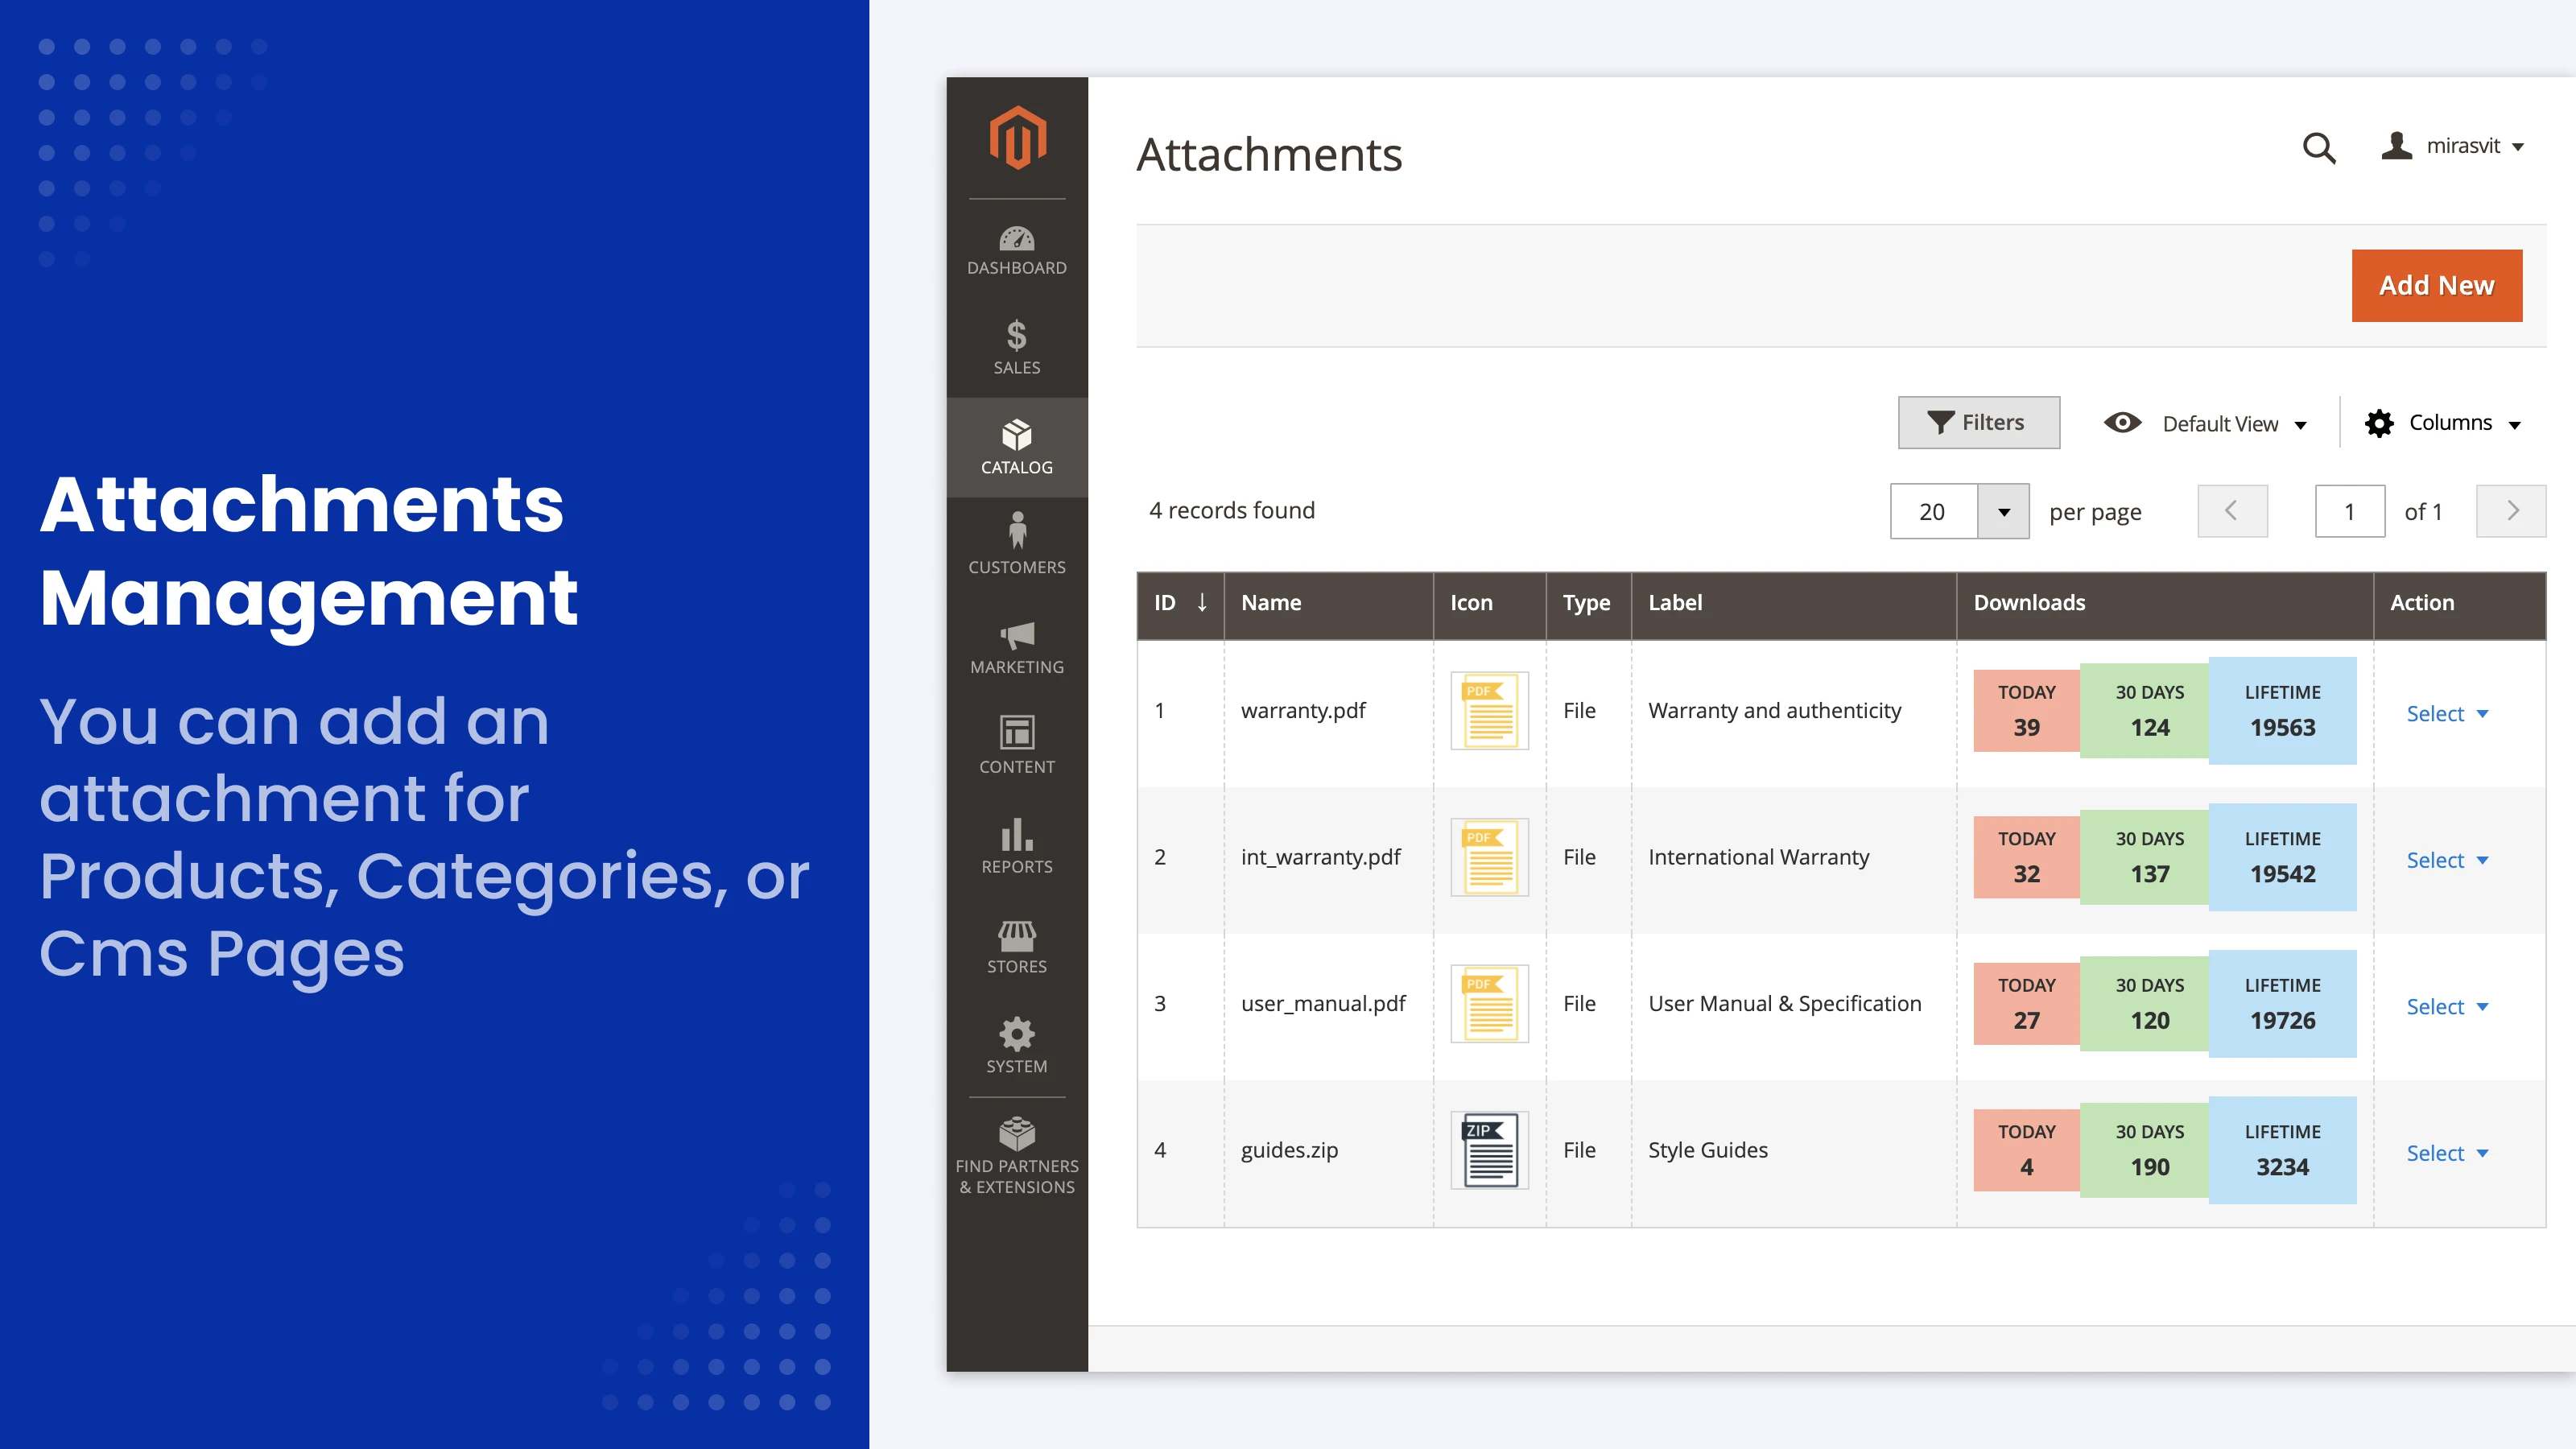Click the guides.zip ZIP icon thumbnail
Screen dimensions: 2576x1449
pos(1489,1150)
